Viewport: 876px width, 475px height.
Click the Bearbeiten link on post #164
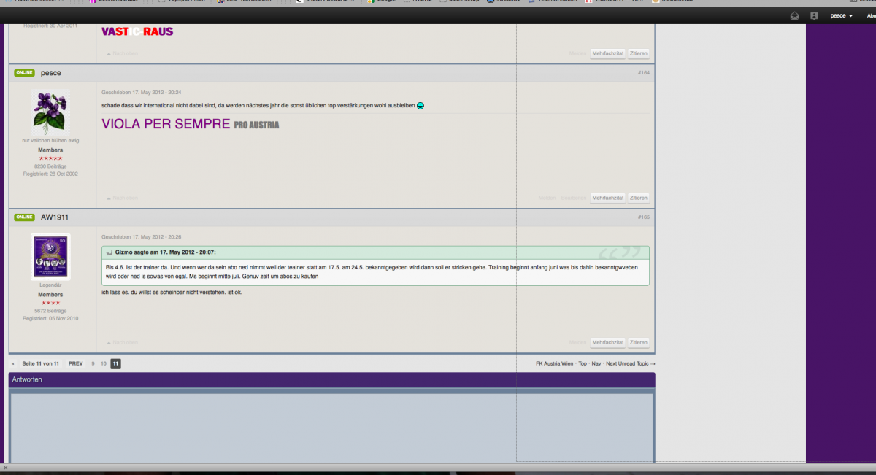573,198
